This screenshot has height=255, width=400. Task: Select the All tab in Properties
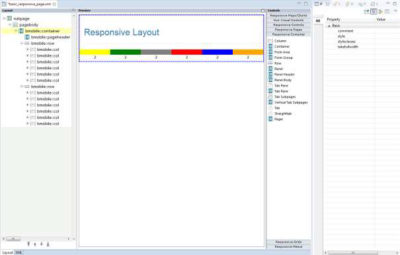point(318,21)
